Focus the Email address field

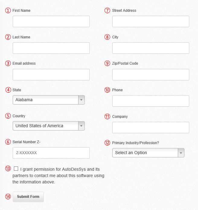pos(51,75)
